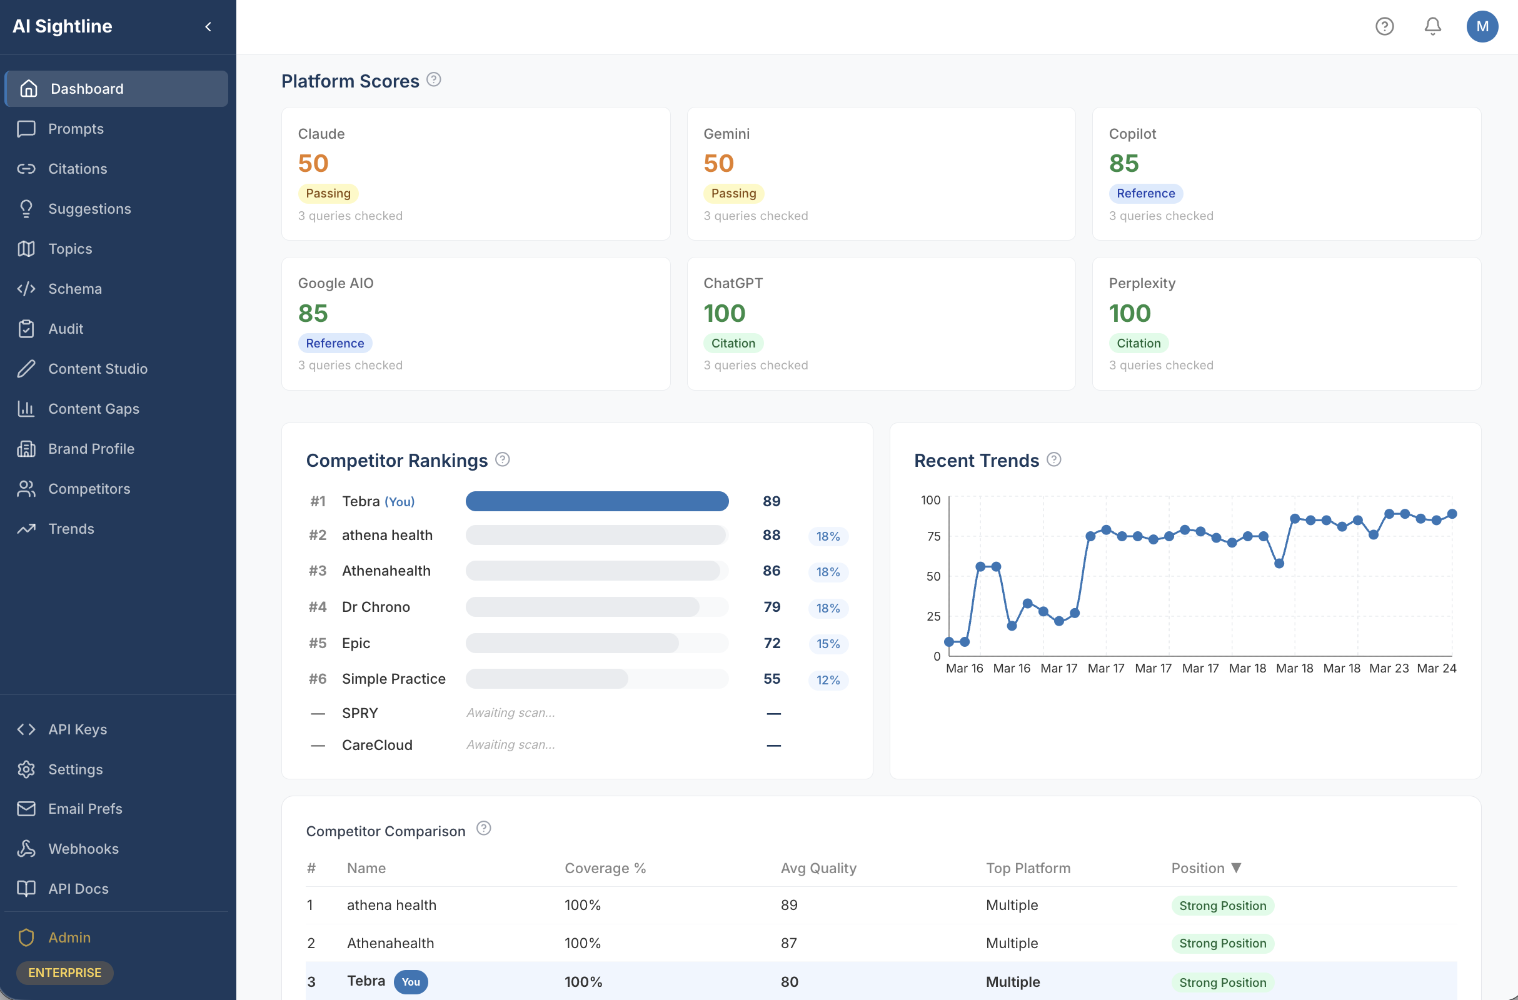The height and width of the screenshot is (1000, 1518).
Task: Open the ChatGPT score card
Action: pos(881,323)
